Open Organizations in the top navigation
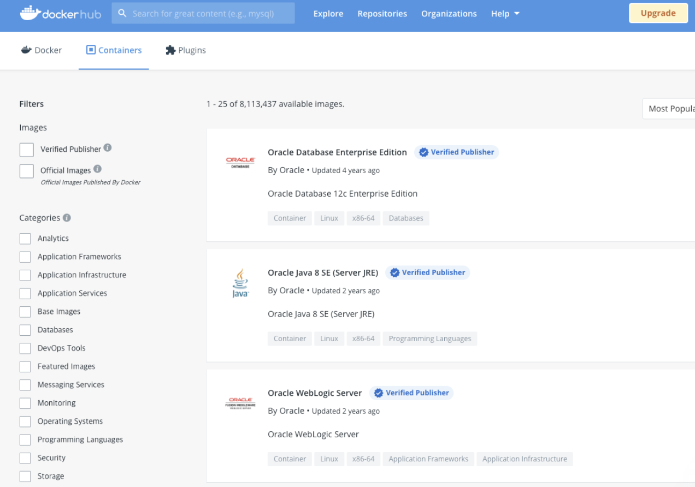The image size is (695, 487). coord(449,14)
